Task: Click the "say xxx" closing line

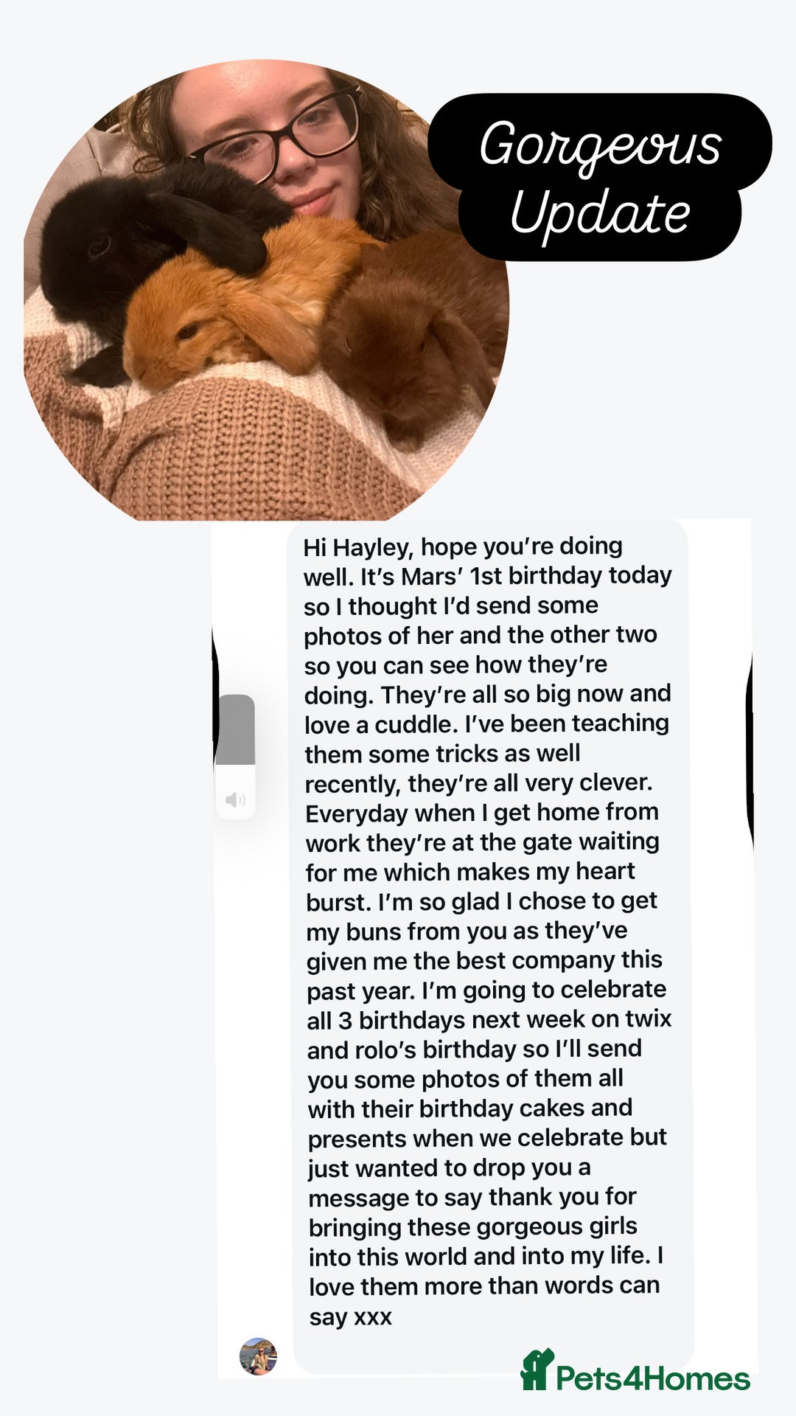Action: pos(350,1316)
